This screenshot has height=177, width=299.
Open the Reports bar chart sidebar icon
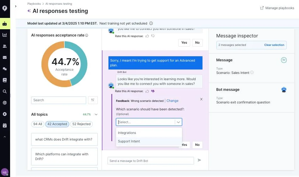[x=5, y=35]
